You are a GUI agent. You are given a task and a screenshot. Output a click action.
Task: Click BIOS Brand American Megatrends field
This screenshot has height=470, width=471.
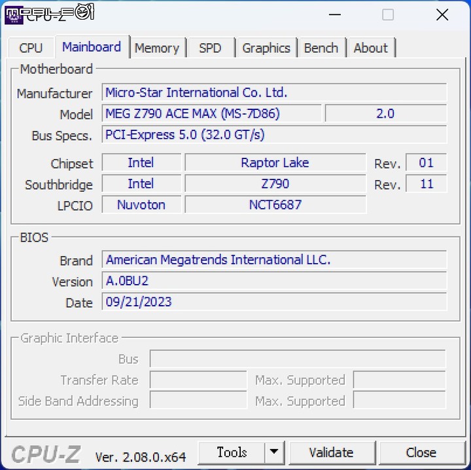pos(274,259)
